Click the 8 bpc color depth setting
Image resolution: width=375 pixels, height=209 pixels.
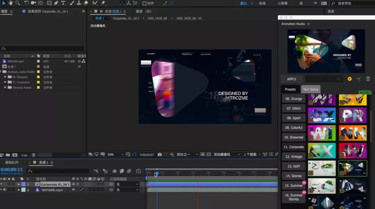click(24, 155)
